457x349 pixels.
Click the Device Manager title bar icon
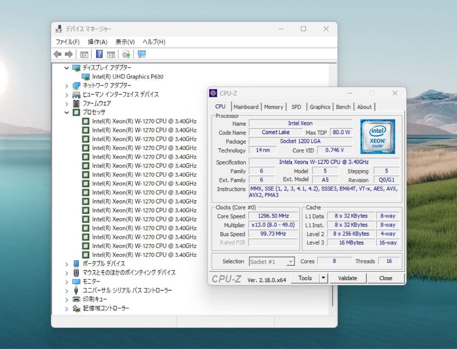coord(59,29)
